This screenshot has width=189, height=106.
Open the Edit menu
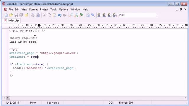[x=17, y=9]
